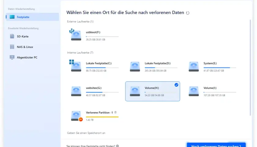Click the '88.75 GB/232.83 GB' size text
Screen dimensions: 257x147
pos(96,71)
